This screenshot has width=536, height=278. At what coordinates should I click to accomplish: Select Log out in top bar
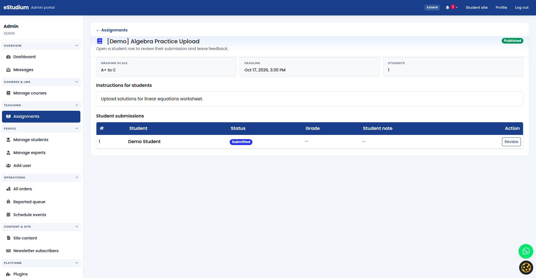click(522, 8)
